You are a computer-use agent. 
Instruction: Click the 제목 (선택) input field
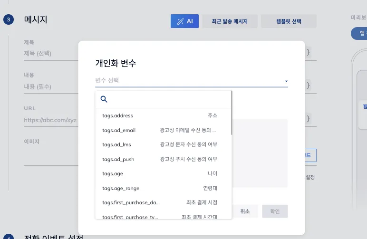coord(51,54)
